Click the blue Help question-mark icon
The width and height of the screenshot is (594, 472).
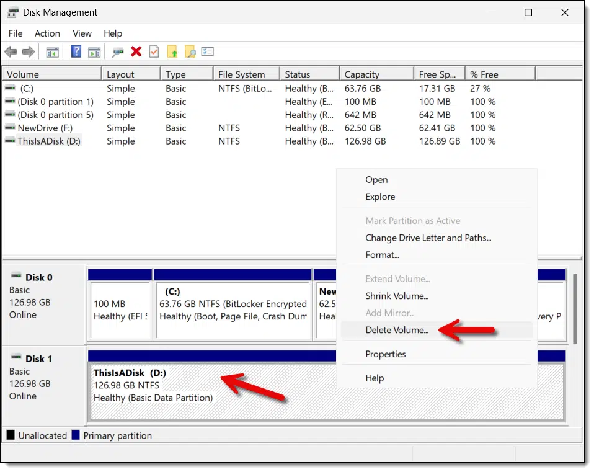(x=76, y=51)
